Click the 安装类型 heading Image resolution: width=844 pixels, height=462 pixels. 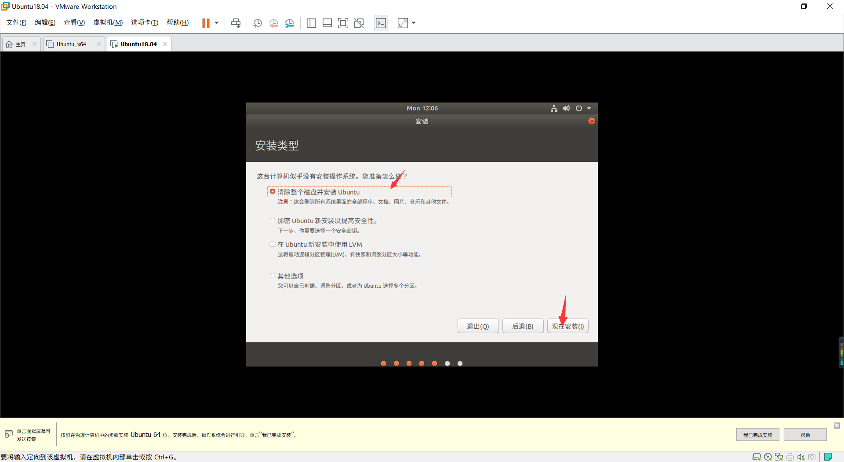pos(277,146)
